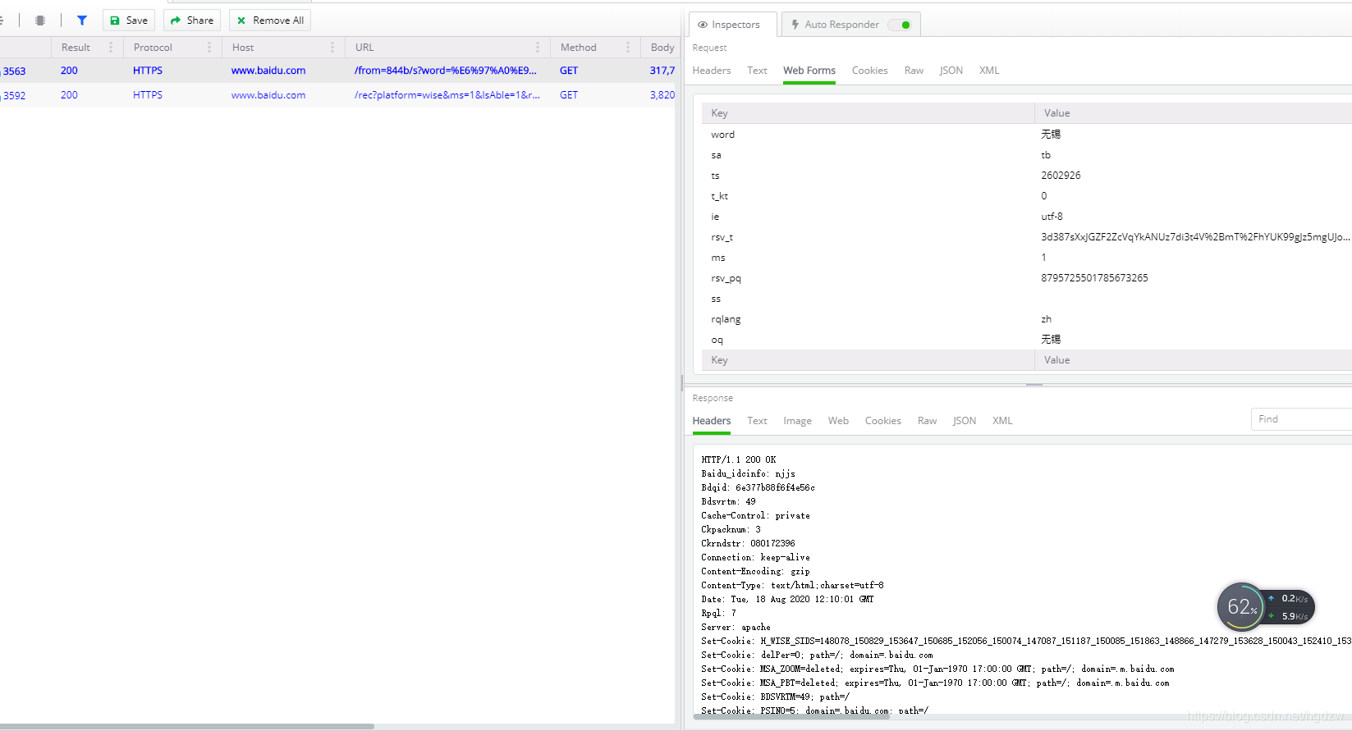Screen dimensions: 1352x731
Task: Open the request JSON tab
Action: 951,71
